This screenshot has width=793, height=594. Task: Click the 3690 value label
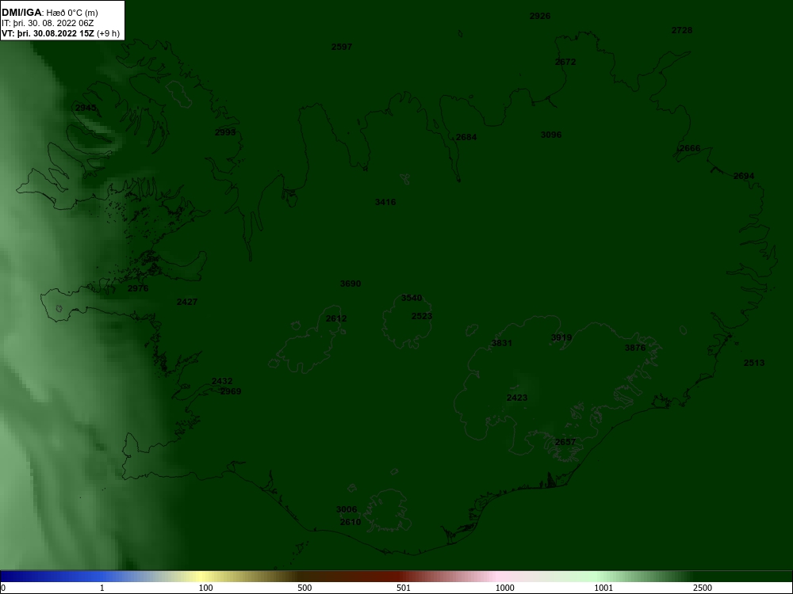point(351,284)
